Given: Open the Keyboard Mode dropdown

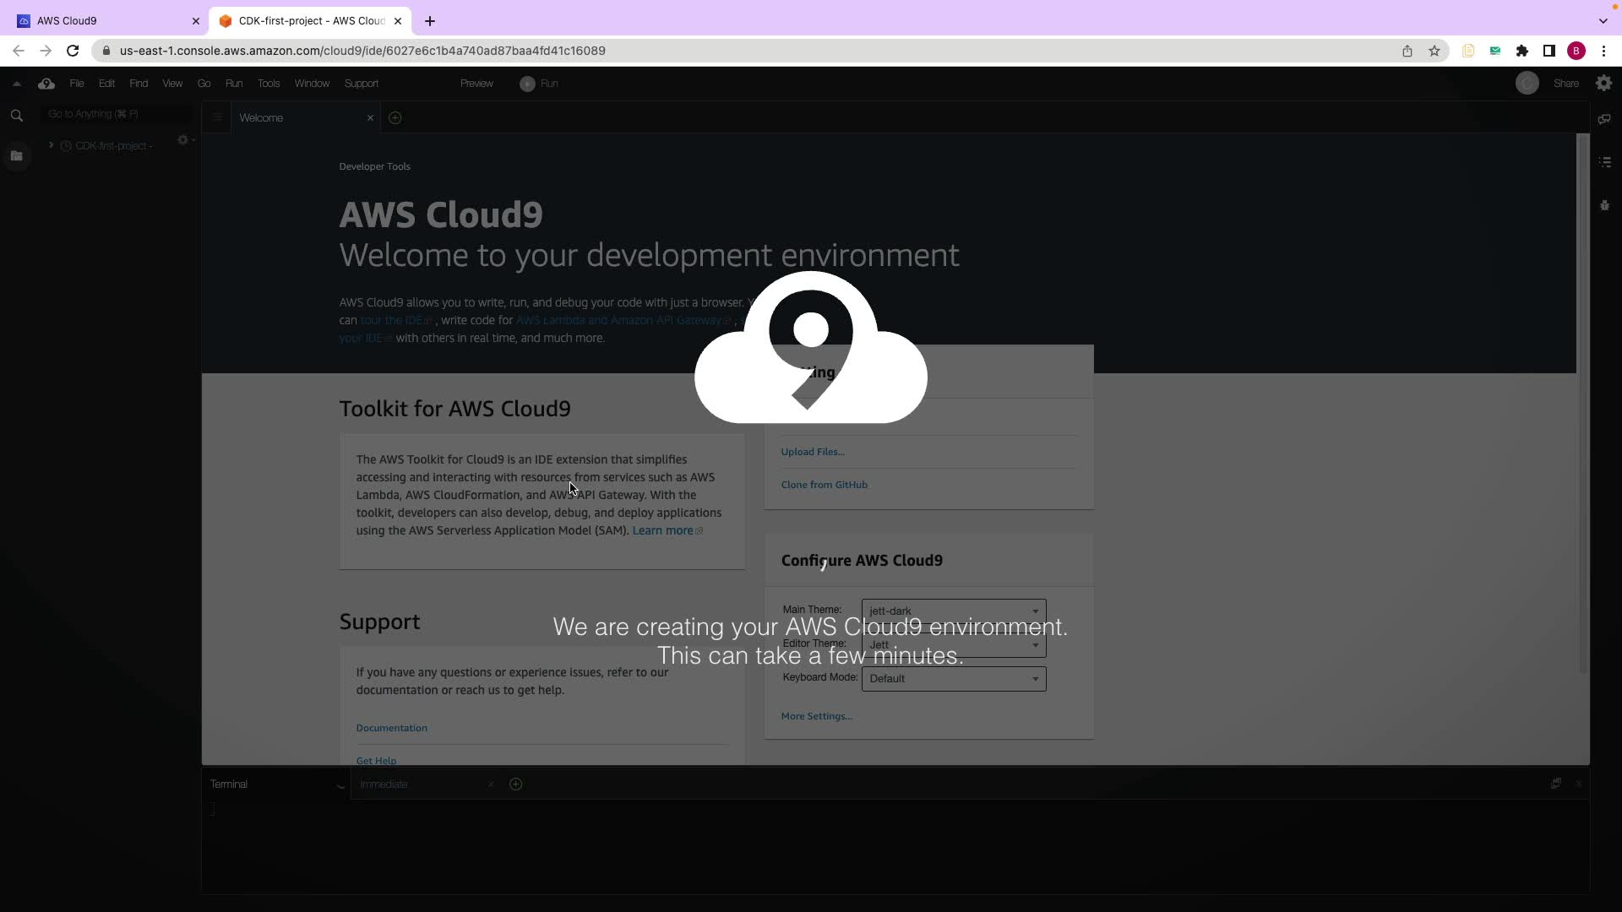Looking at the screenshot, I should click(x=953, y=679).
